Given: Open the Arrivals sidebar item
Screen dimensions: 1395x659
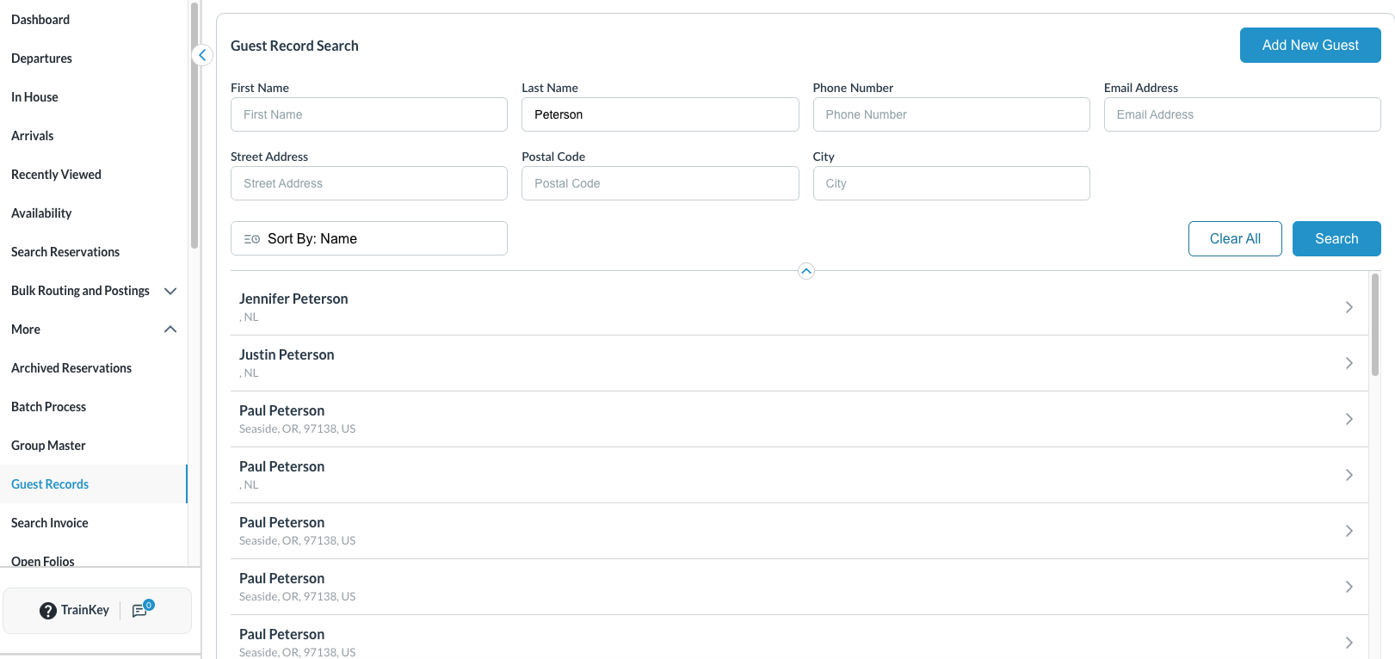Looking at the screenshot, I should (33, 136).
